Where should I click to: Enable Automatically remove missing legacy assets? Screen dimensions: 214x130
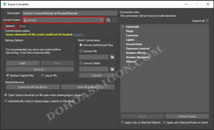pos(6,101)
